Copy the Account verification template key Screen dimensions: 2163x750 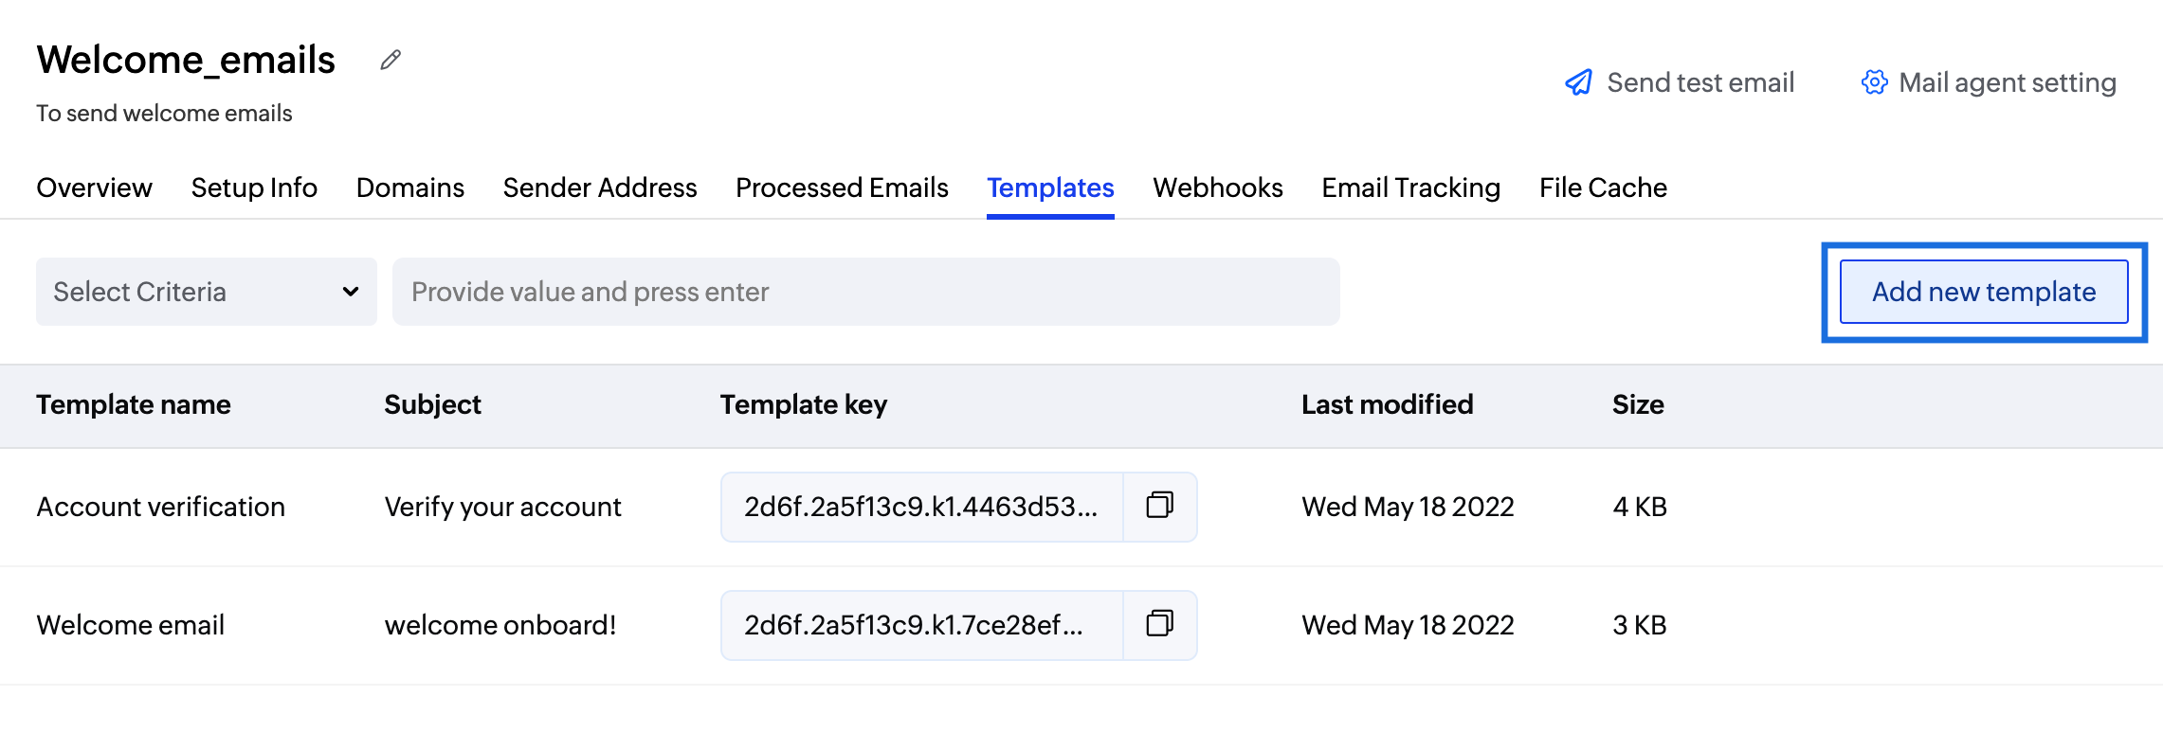point(1159,506)
